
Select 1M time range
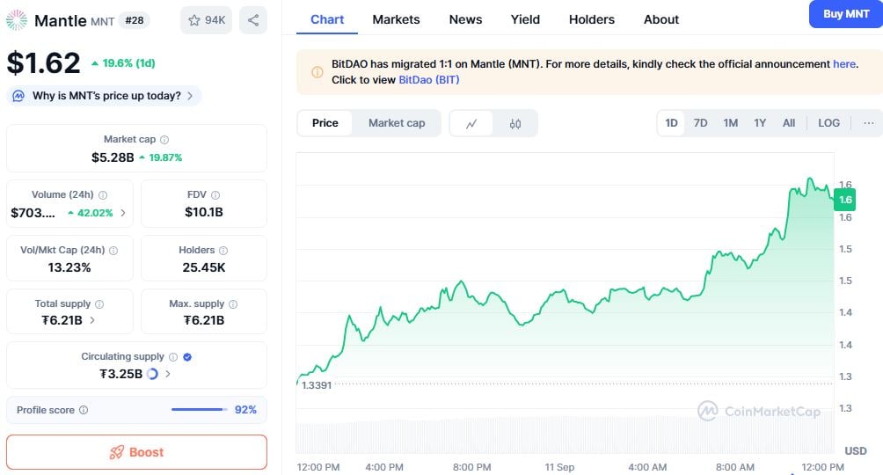pos(730,123)
